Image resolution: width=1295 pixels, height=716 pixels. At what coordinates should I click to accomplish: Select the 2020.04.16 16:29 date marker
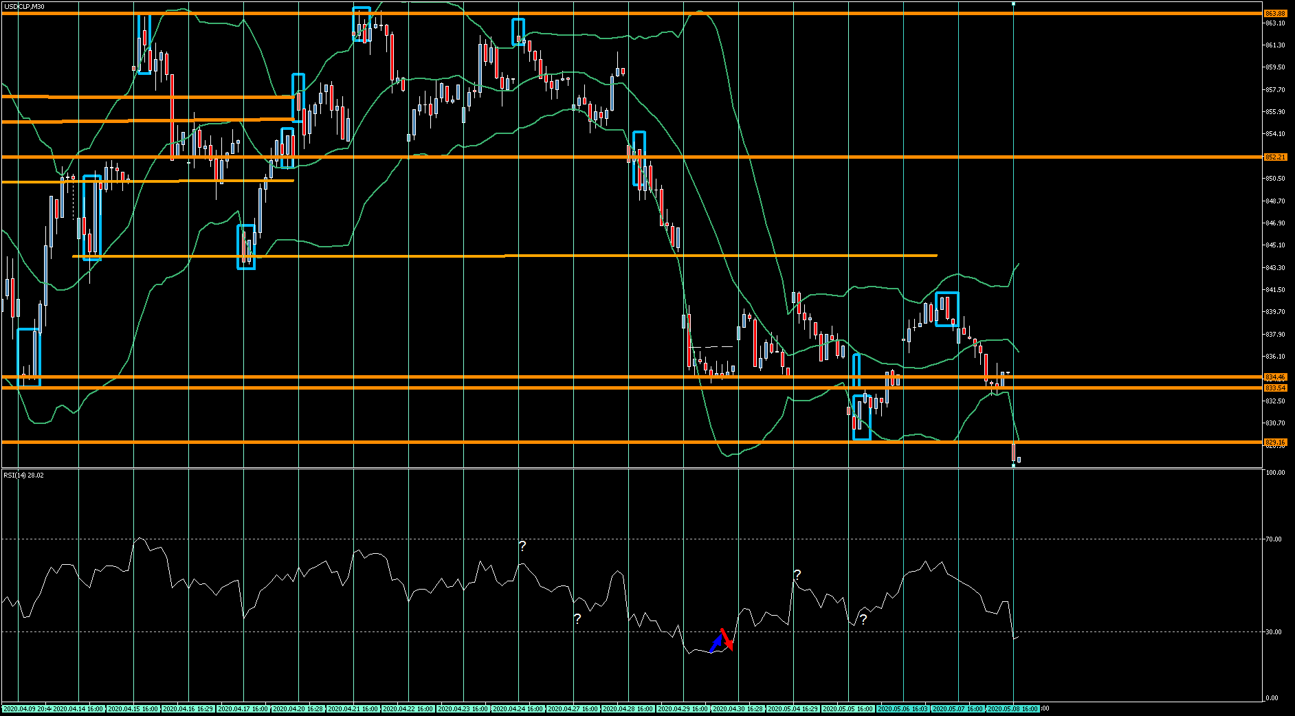(x=188, y=708)
